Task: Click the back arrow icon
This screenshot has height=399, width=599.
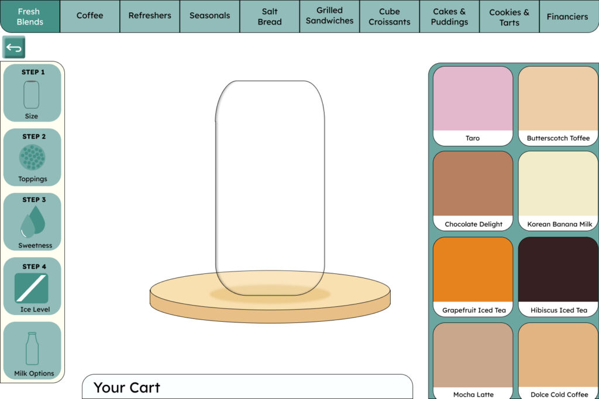Action: (13, 47)
